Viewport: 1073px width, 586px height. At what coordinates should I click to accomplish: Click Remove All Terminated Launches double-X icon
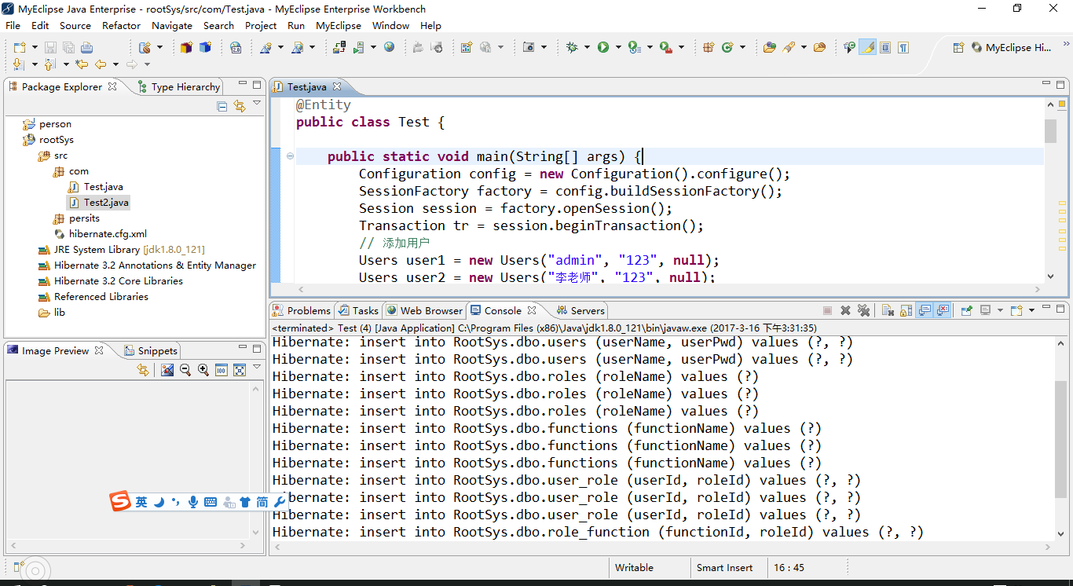(864, 310)
